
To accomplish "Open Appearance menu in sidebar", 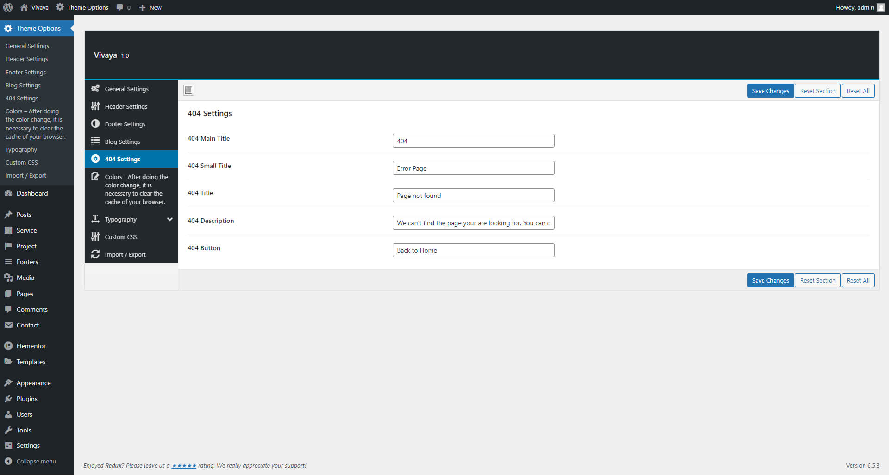I will pos(37,383).
